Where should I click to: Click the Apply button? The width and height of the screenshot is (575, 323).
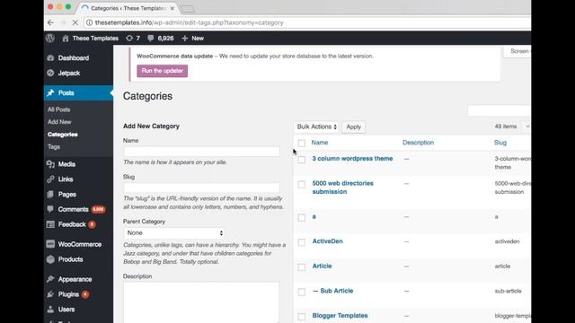353,127
